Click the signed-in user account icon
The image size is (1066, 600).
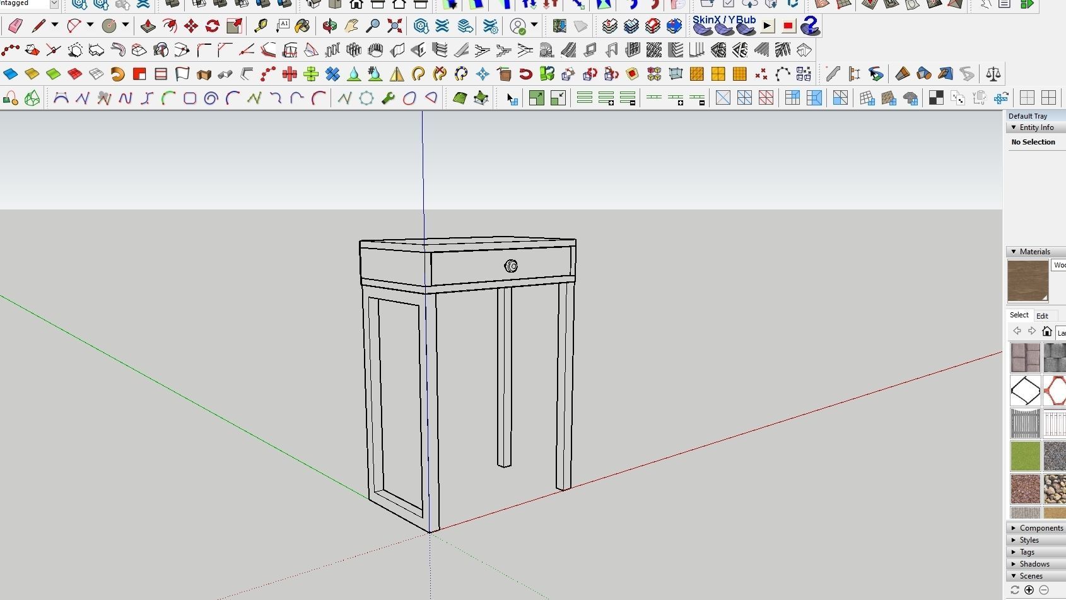[x=518, y=26]
